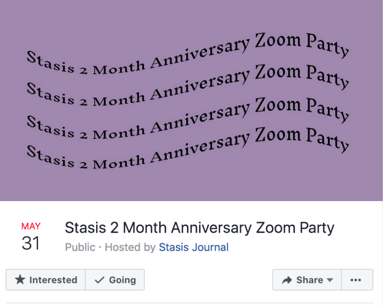Screen dimensions: 383x305
Task: Click the day number 31
Action: pyautogui.click(x=31, y=243)
